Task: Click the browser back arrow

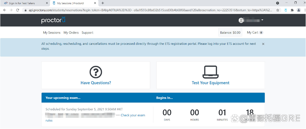Action: [5, 10]
